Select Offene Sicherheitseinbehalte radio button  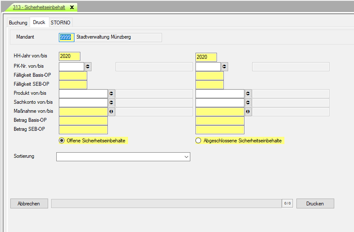pos(62,141)
